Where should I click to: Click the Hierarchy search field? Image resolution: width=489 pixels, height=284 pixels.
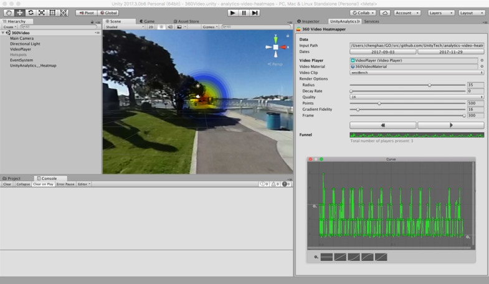click(x=58, y=27)
